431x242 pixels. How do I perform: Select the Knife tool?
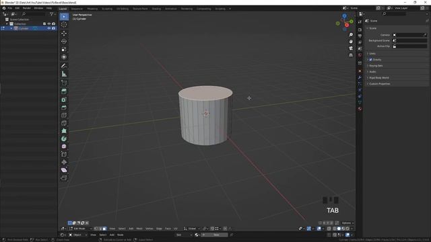pos(64,123)
